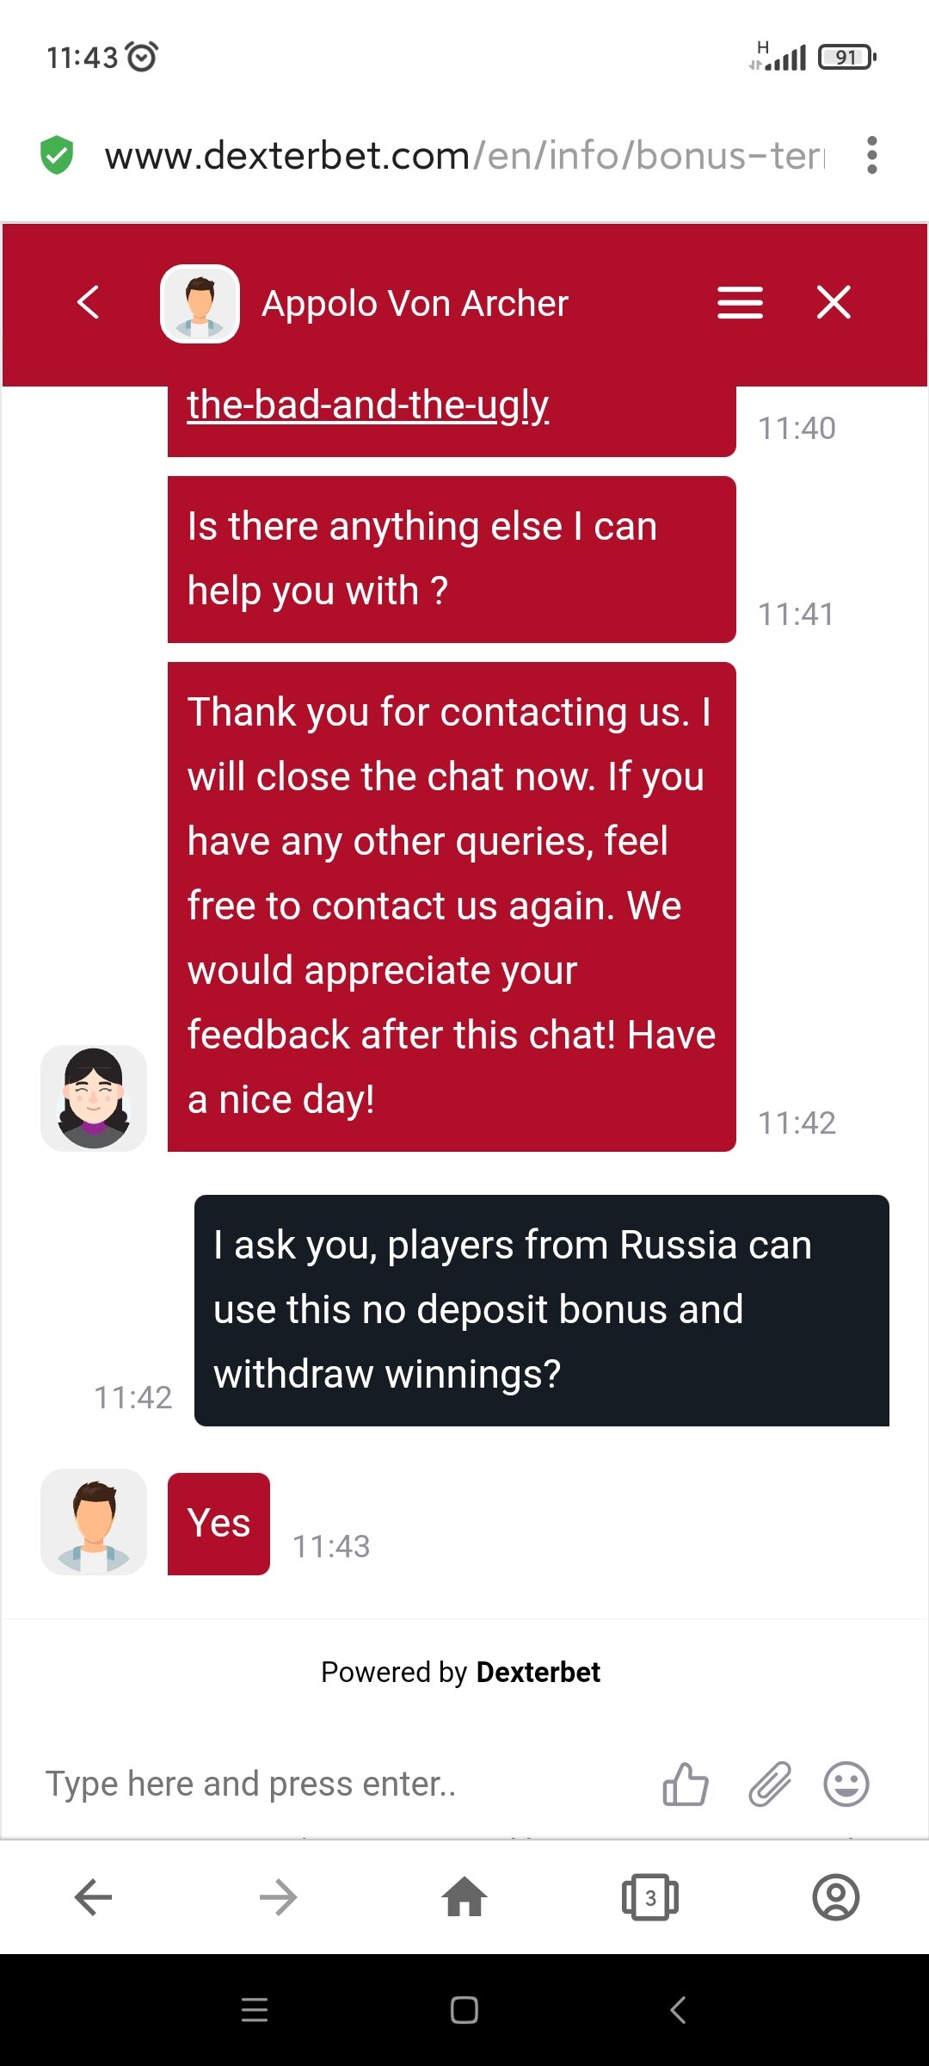The width and height of the screenshot is (929, 2066).
Task: Open the browser three-dot menu
Action: click(x=872, y=155)
